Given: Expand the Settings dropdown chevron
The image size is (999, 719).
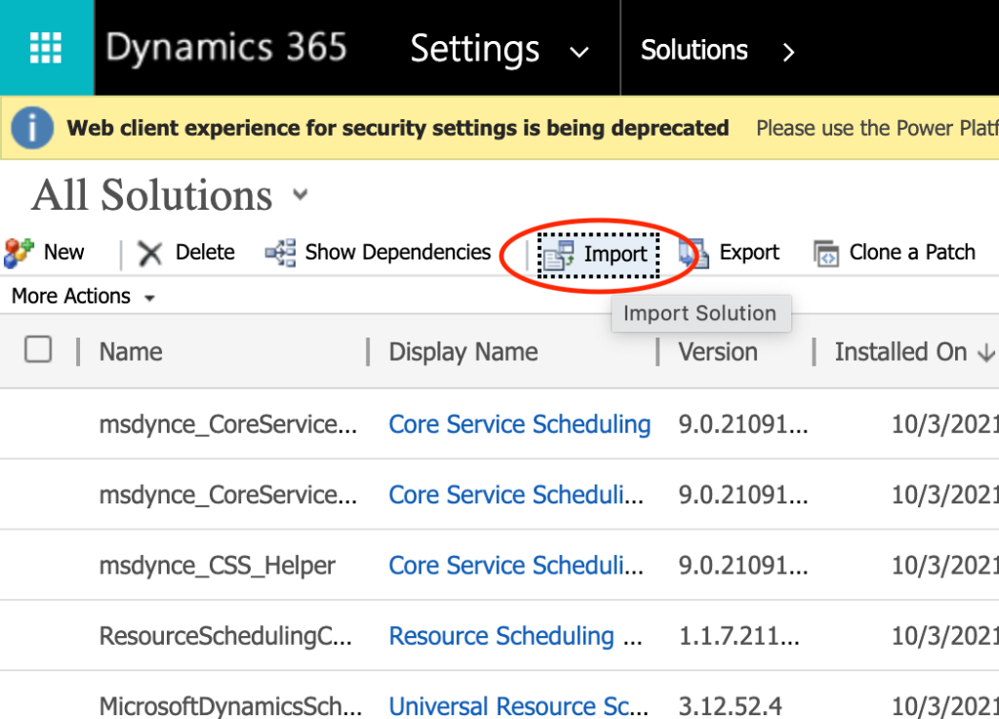Looking at the screenshot, I should coord(579,52).
